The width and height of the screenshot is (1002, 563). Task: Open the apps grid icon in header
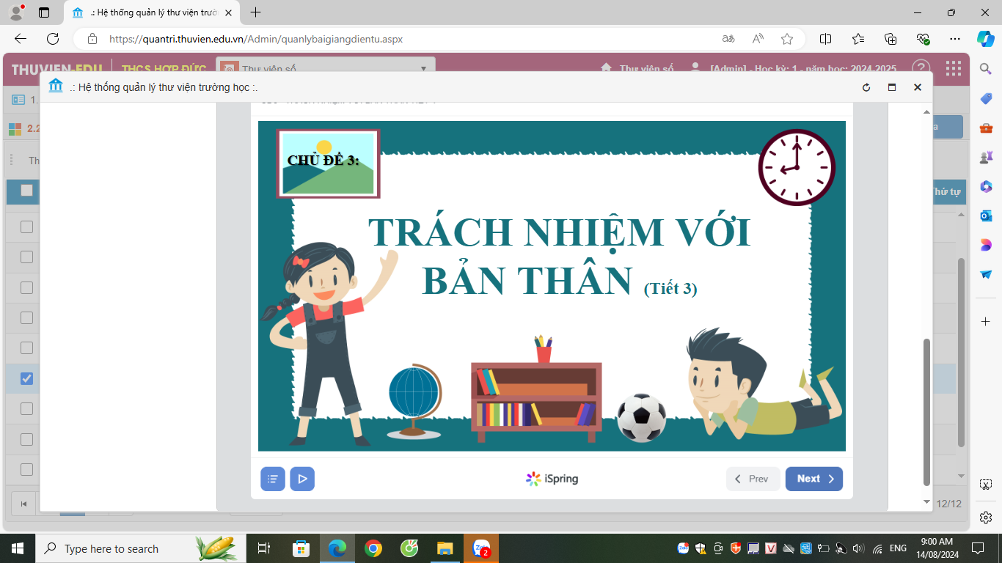[954, 69]
